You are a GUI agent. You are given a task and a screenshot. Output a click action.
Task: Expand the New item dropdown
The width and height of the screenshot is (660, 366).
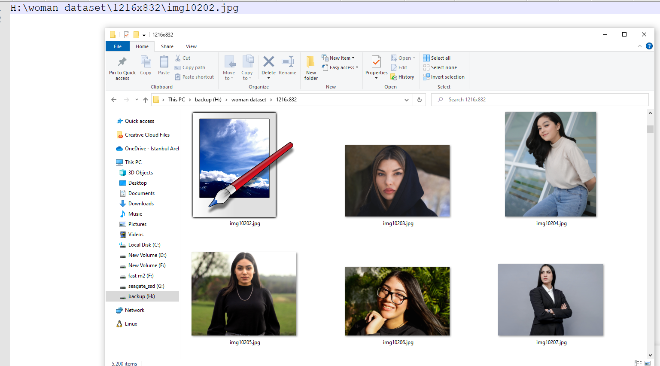[x=342, y=58]
